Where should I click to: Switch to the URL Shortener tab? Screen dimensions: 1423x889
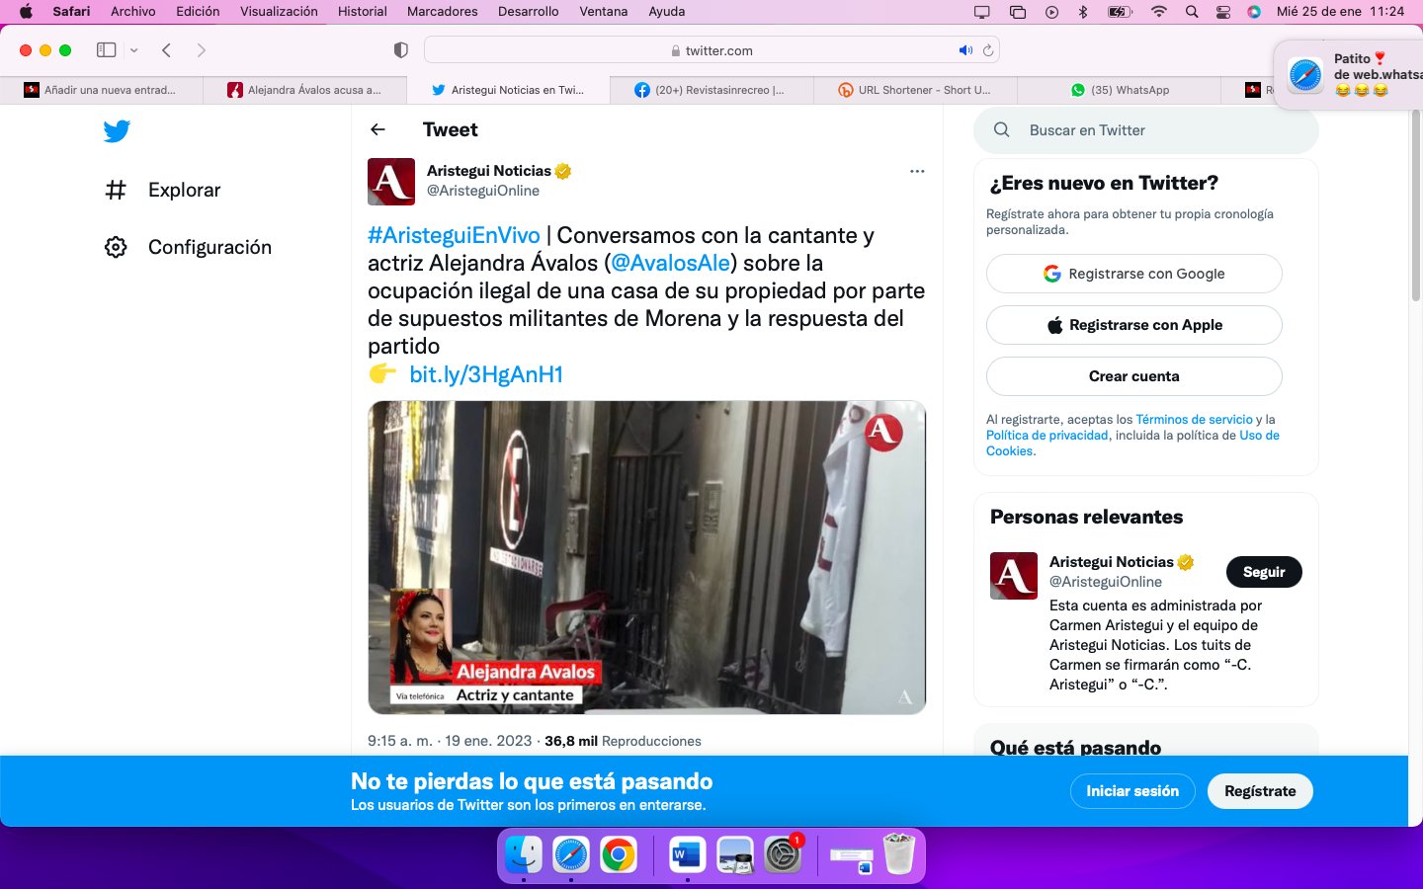tap(914, 90)
